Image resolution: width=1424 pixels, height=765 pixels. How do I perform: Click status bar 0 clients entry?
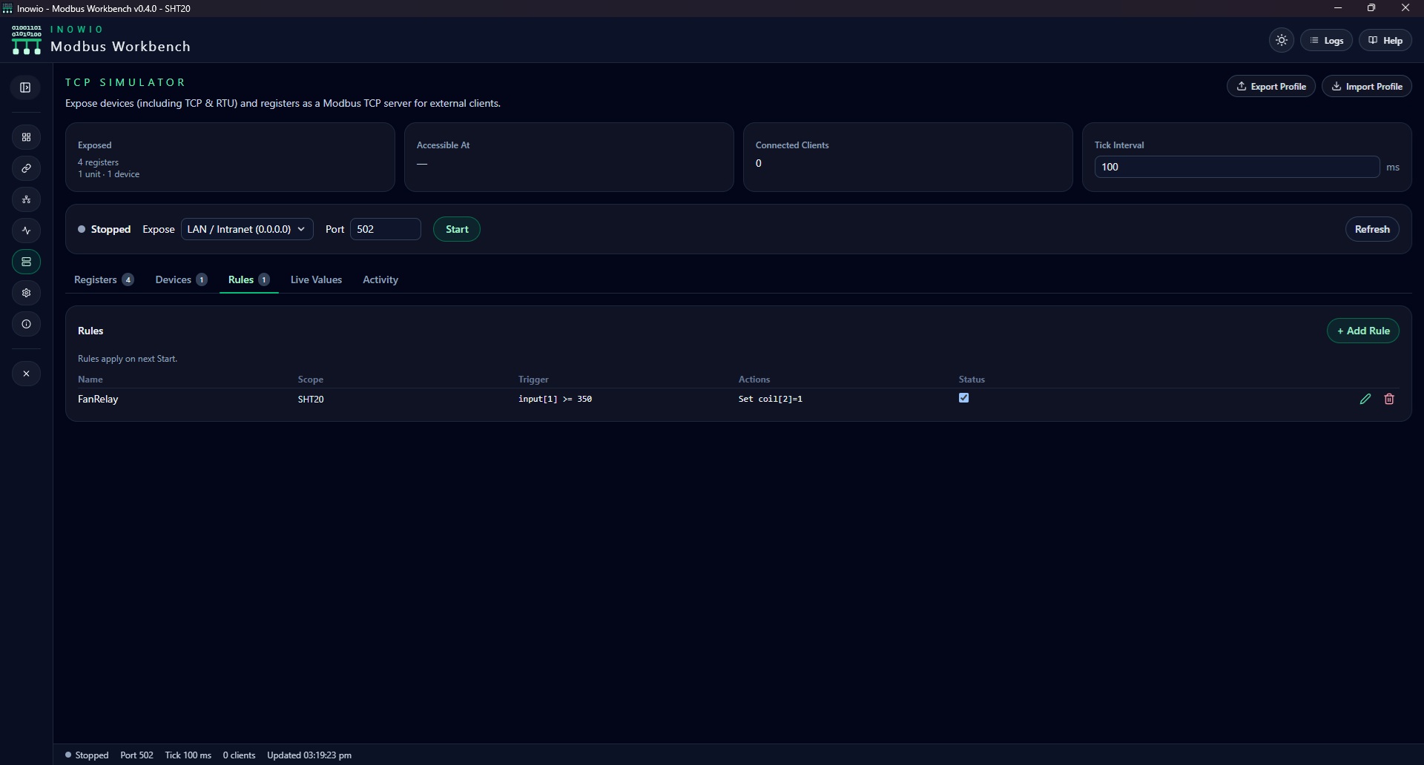[239, 755]
